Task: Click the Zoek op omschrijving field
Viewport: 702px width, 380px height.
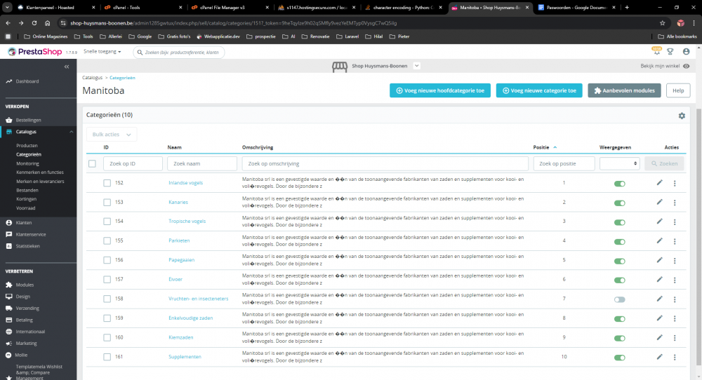Action: pyautogui.click(x=385, y=163)
